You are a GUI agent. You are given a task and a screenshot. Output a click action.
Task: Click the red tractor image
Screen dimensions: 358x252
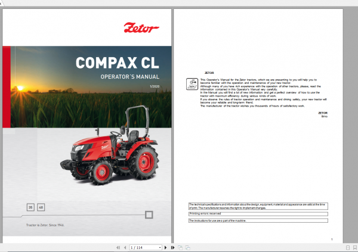point(110,146)
